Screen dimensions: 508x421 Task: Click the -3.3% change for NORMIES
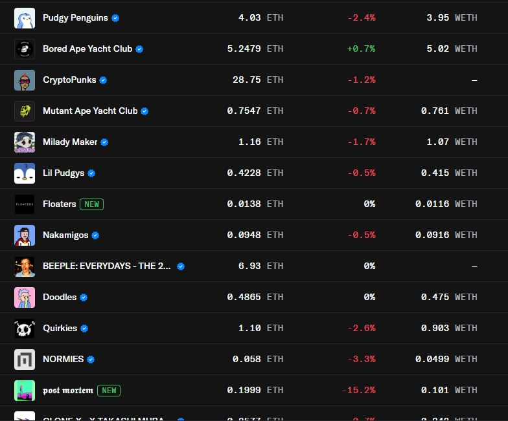(362, 360)
